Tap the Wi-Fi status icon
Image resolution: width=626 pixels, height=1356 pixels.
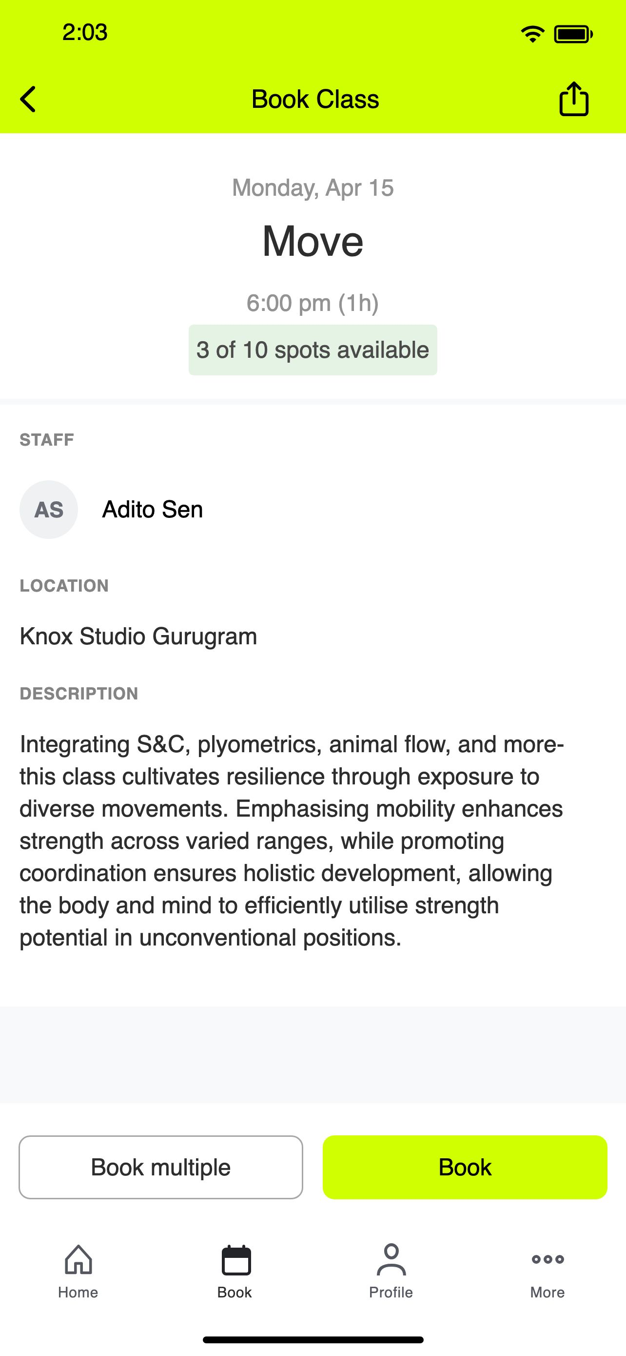tap(532, 34)
